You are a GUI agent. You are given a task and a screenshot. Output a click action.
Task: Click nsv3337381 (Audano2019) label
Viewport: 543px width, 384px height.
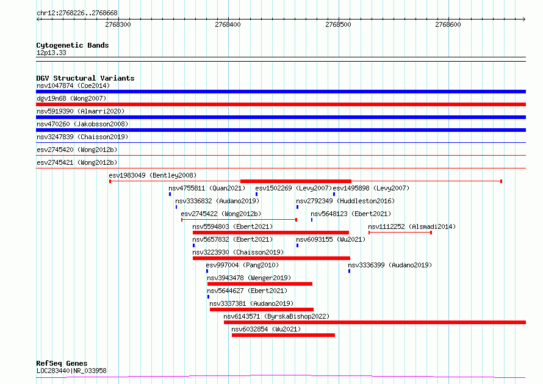tap(251, 303)
